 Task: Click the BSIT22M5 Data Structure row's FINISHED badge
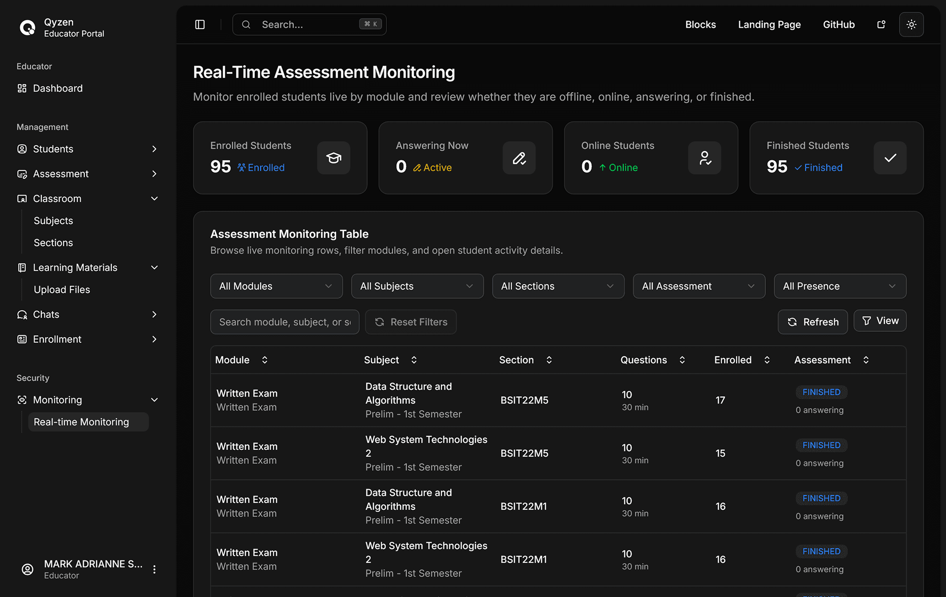821,392
